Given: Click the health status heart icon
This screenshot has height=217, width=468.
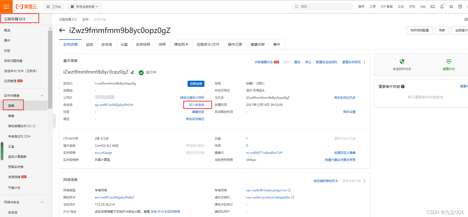Looking at the screenshot, I should coord(449,61).
